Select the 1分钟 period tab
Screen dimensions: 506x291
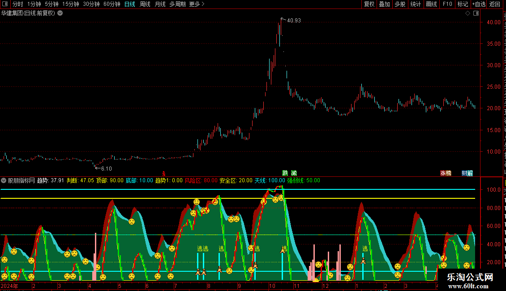(34, 4)
